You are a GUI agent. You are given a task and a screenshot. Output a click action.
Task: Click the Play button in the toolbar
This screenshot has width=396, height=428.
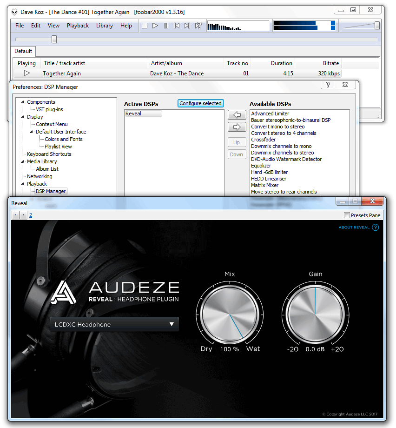155,26
